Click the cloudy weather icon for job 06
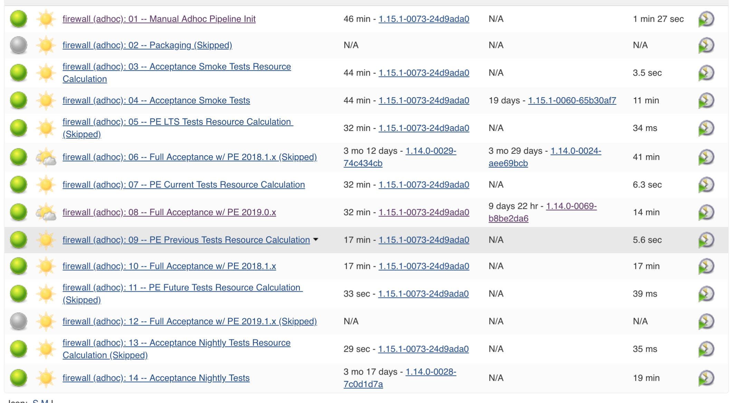Viewport: 731px width, 403px height. [x=46, y=157]
